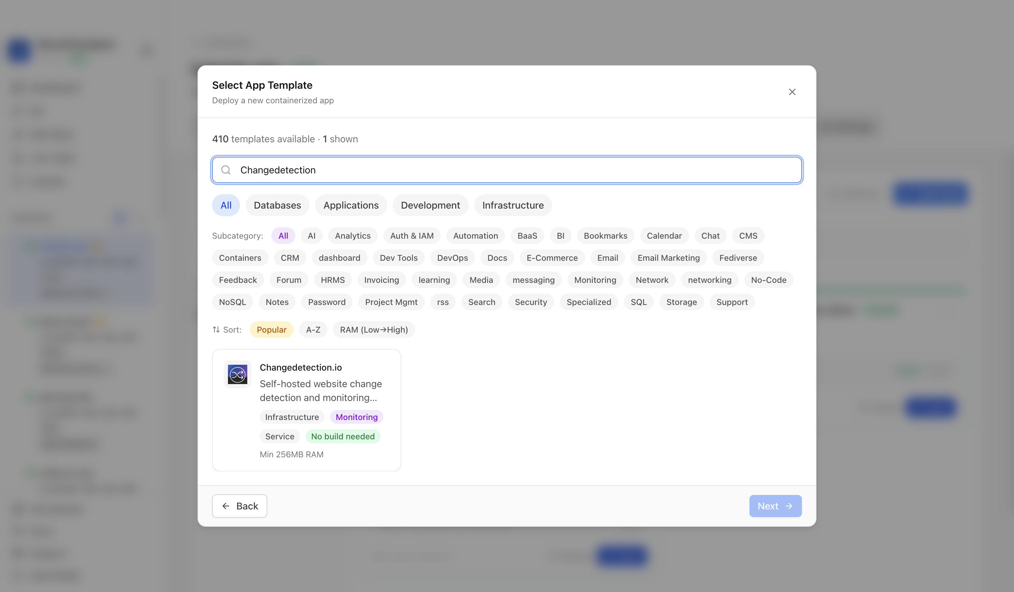
Task: Filter by Media subcategory
Action: (481, 280)
